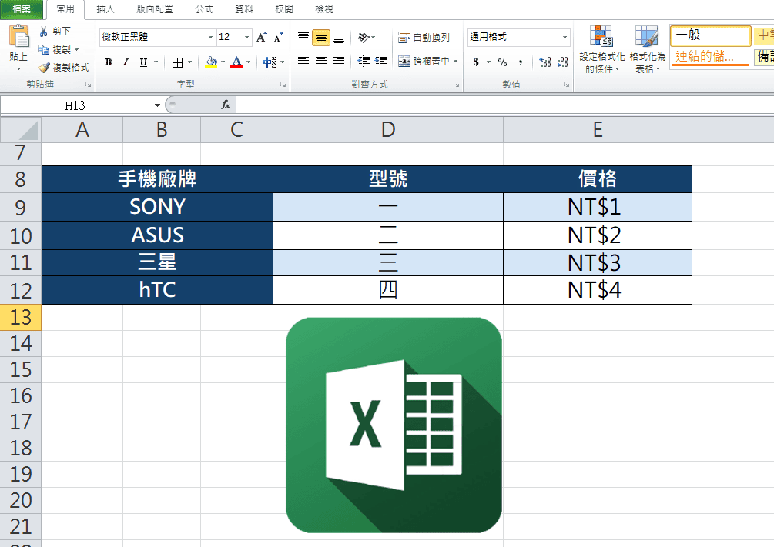Toggle top vertical alignment
The image size is (774, 547).
click(303, 37)
